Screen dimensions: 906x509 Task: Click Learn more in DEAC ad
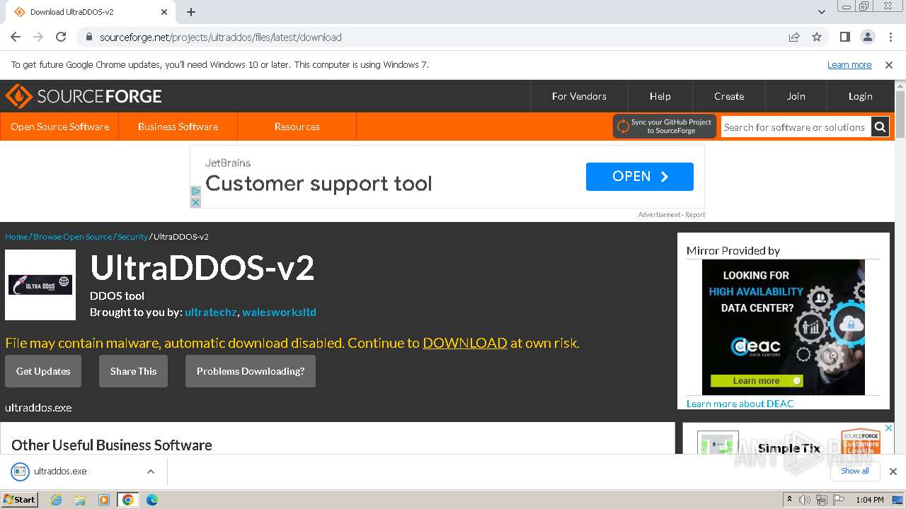coord(757,380)
